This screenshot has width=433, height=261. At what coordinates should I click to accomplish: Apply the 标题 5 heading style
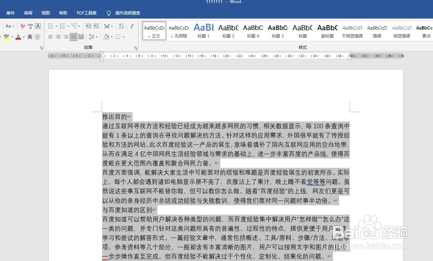tap(278, 31)
